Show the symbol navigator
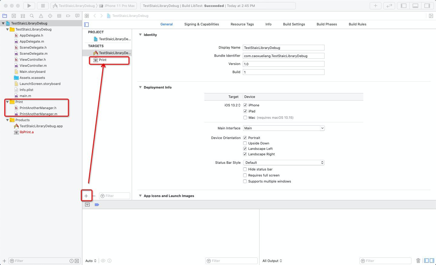 click(x=23, y=16)
